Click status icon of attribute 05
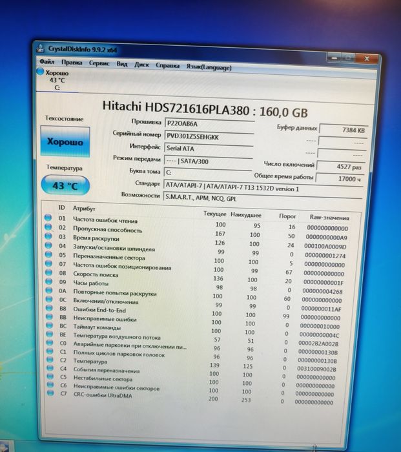Image resolution: width=401 pixels, height=452 pixels. click(x=48, y=254)
